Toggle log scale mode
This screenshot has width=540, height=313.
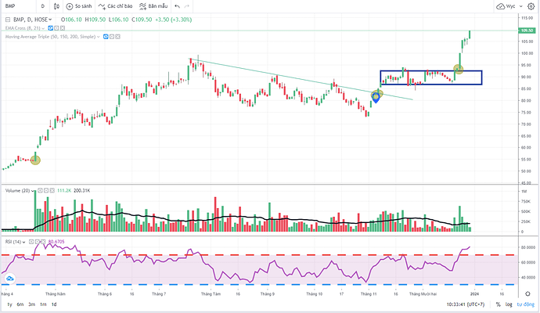click(x=509, y=304)
